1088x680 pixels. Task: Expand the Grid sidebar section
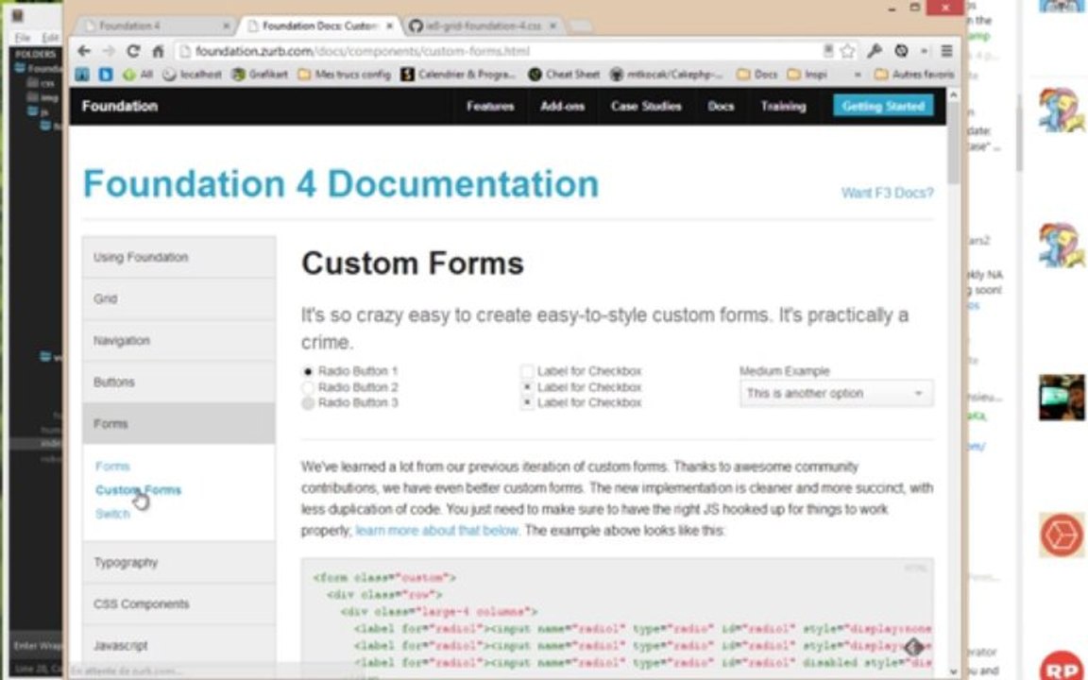click(x=179, y=299)
